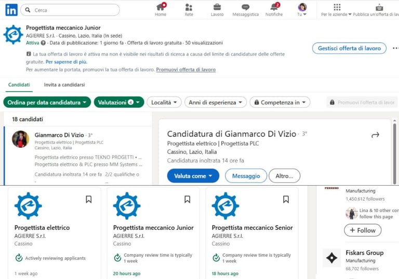Screen dimensions: 399x279
Task: Open the three-dot more options menu
Action: [395, 48]
